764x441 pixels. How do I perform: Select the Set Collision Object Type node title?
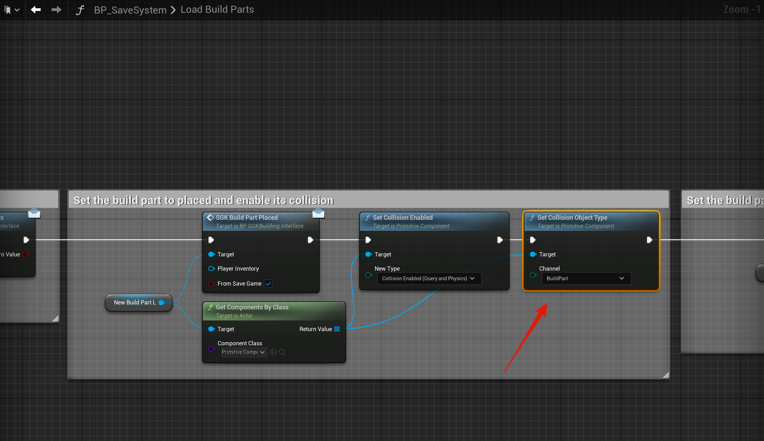(x=572, y=217)
